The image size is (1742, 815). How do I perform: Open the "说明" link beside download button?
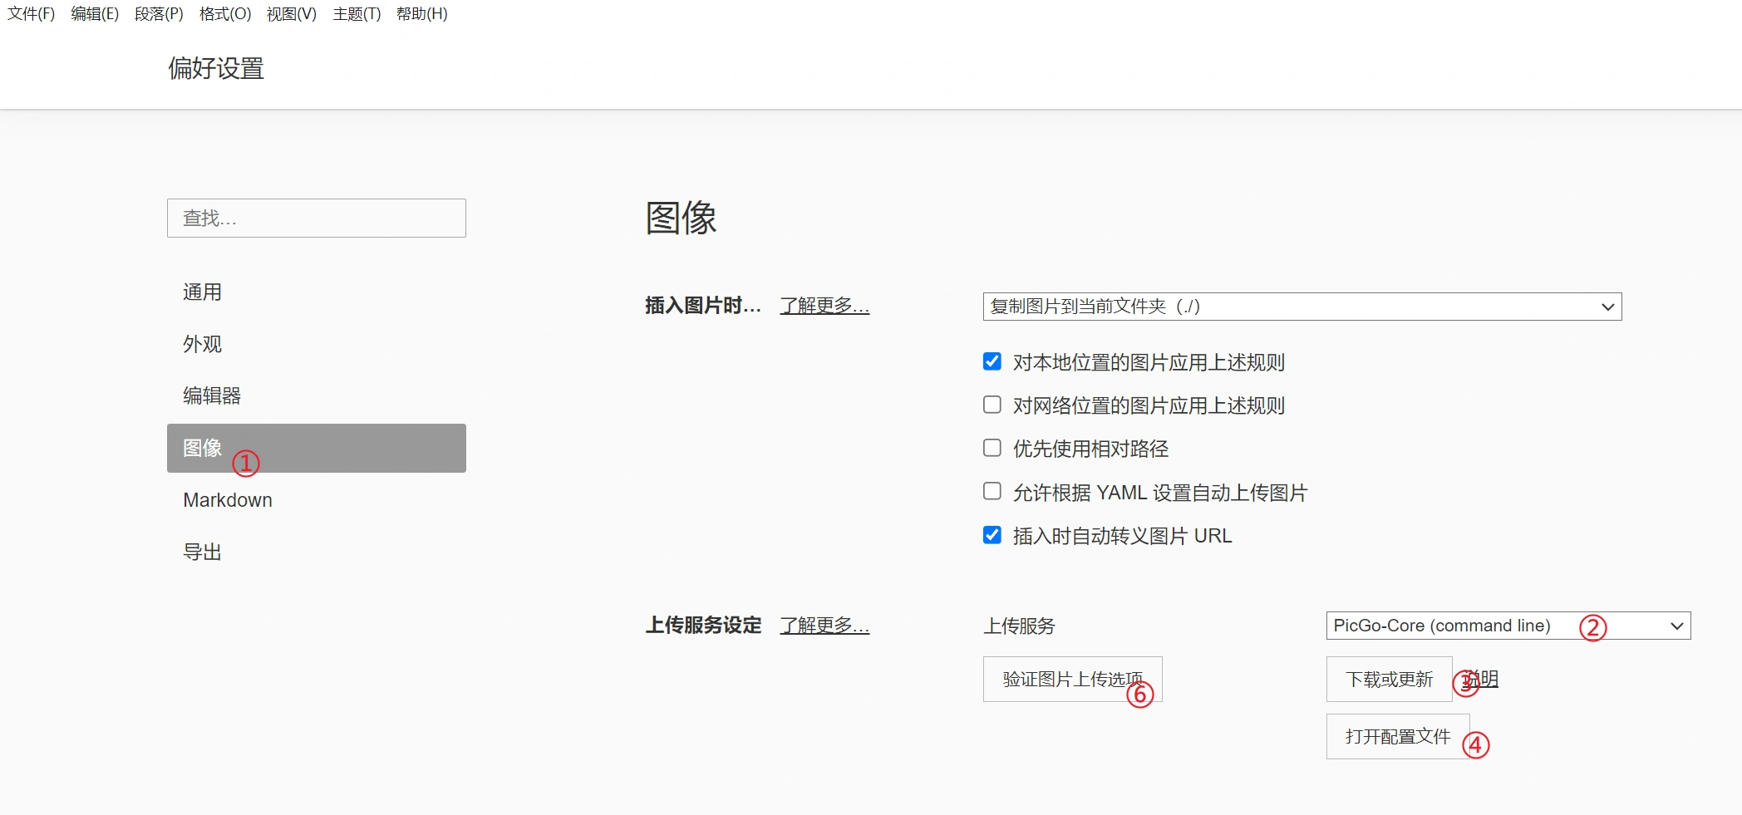coord(1486,679)
